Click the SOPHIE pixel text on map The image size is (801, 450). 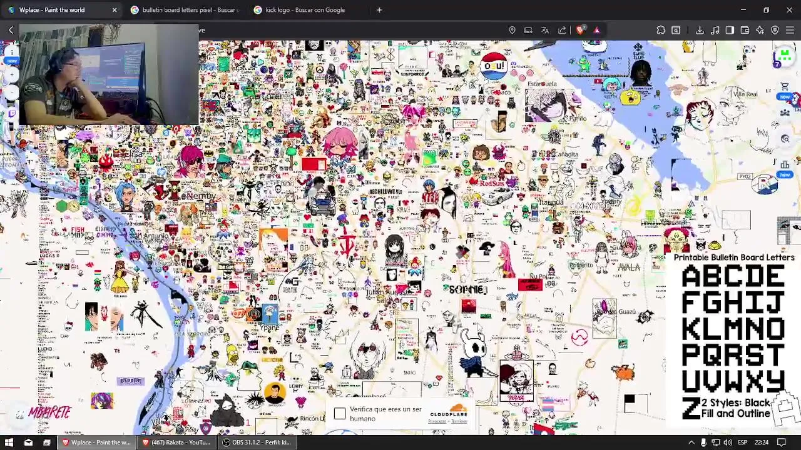click(467, 289)
